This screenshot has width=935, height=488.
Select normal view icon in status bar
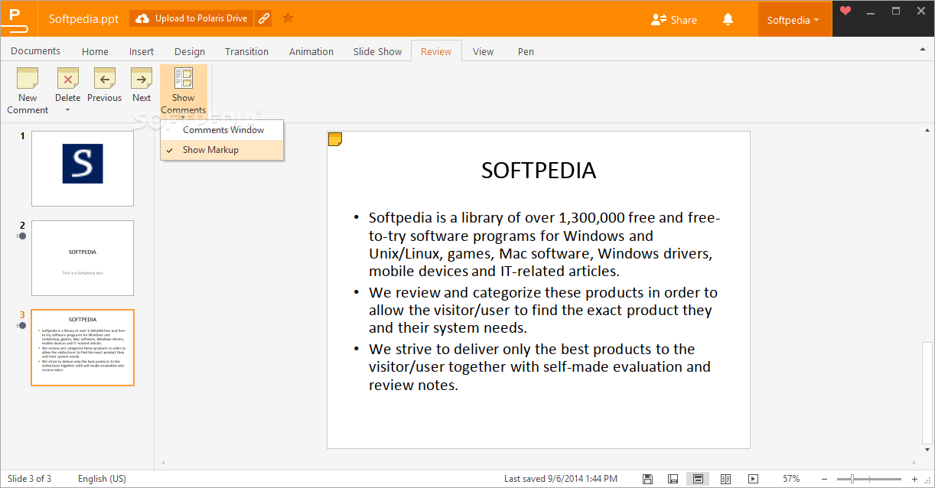pyautogui.click(x=698, y=479)
